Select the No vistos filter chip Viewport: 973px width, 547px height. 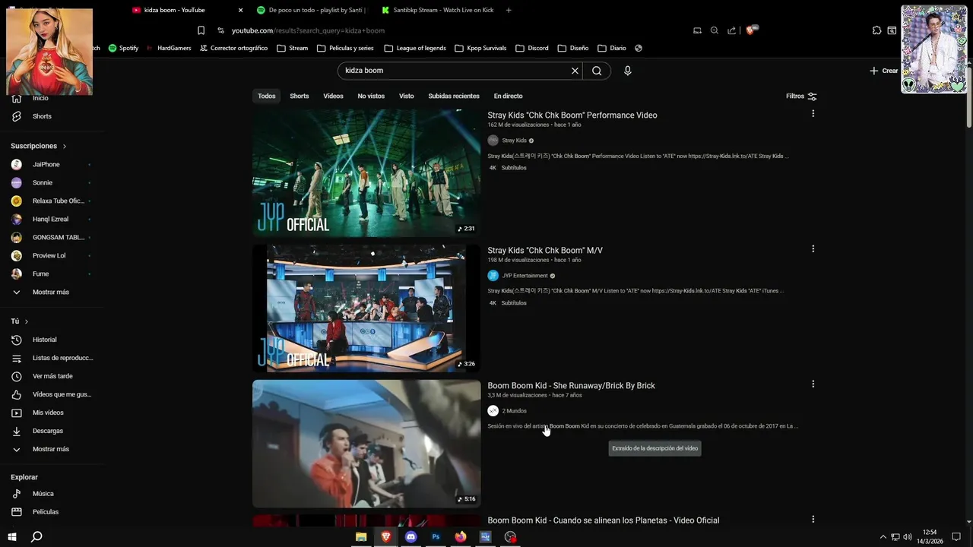click(x=371, y=96)
